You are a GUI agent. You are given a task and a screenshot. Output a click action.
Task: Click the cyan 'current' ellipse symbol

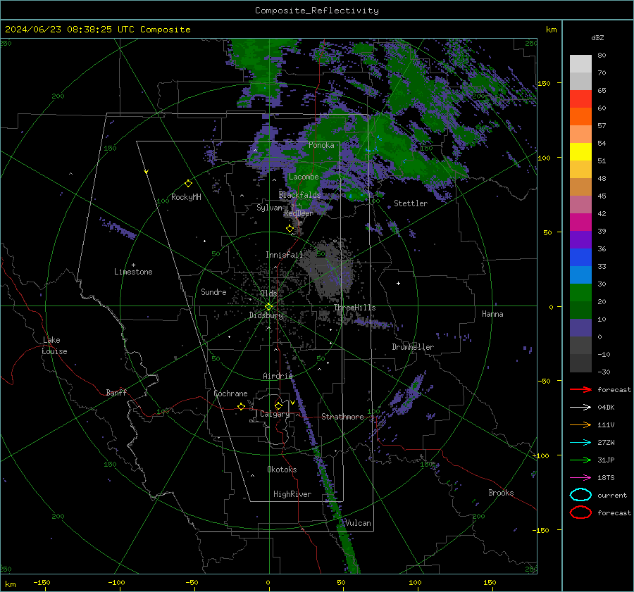tap(580, 495)
